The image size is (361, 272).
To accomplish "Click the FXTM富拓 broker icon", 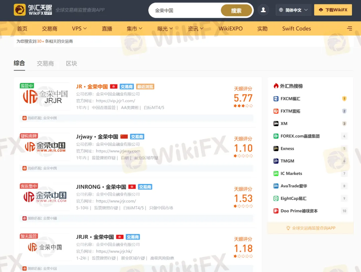I will (x=276, y=111).
